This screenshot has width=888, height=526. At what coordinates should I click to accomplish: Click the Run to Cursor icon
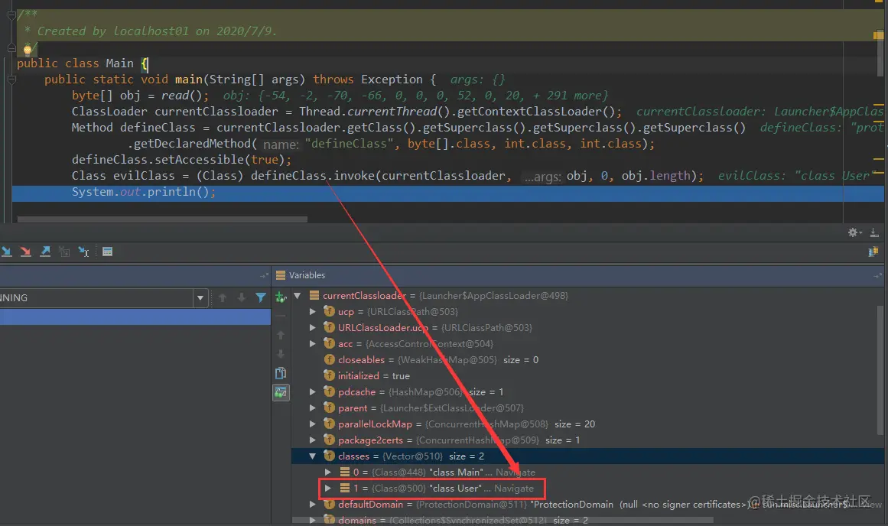[84, 252]
